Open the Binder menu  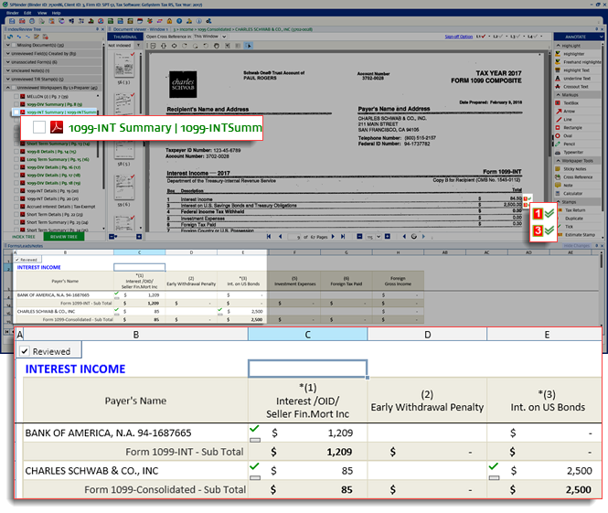(x=13, y=13)
